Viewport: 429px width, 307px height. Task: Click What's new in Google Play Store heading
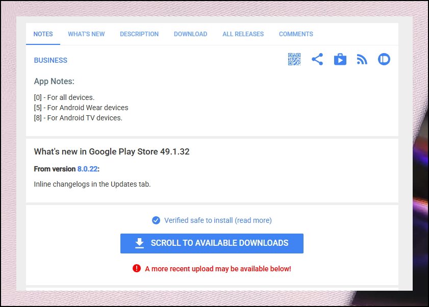coord(112,151)
